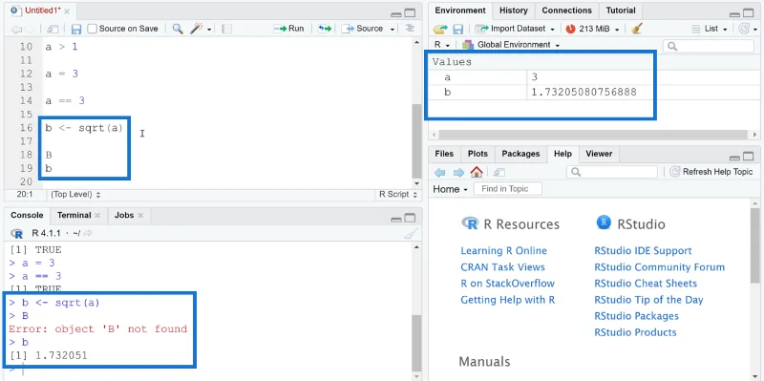Open the RStudio Cheat Sheets link
Viewport: 764px width, 381px height.
646,283
